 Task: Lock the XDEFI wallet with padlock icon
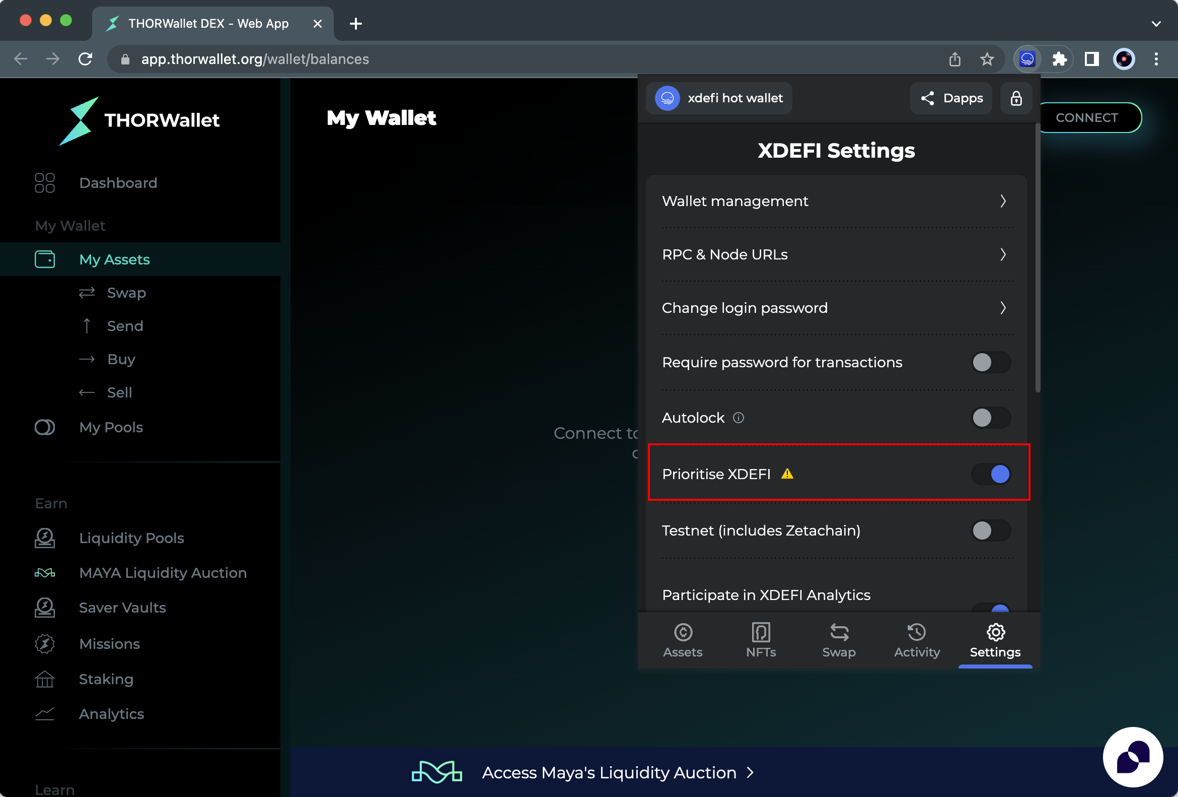(1016, 98)
